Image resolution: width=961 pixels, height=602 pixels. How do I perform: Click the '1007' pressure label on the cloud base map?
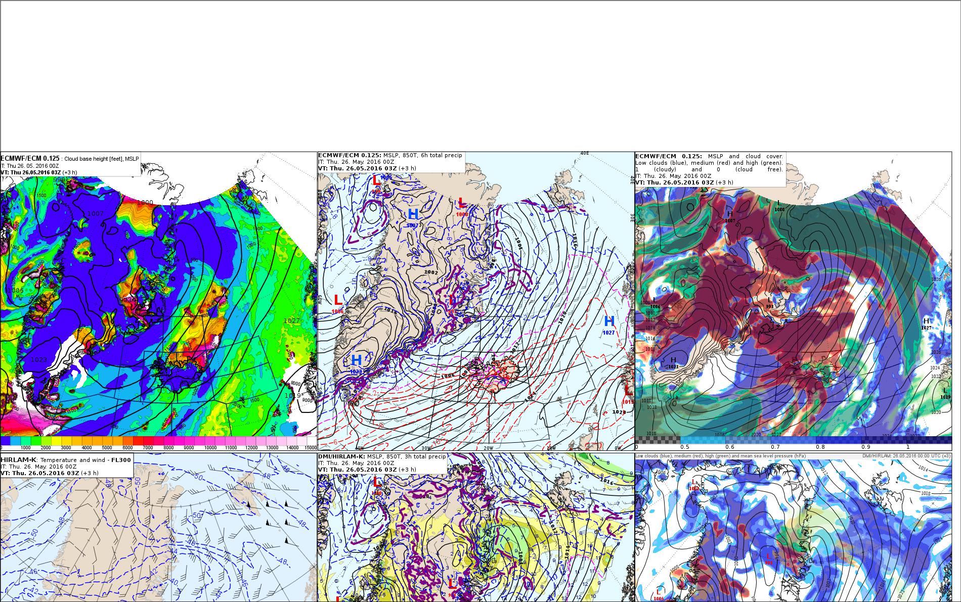[x=96, y=214]
